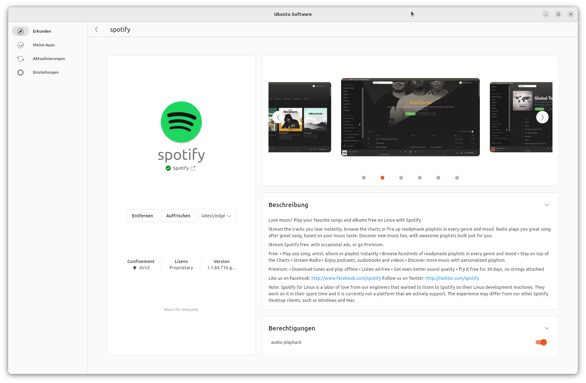Open the Aktualisierungen section

click(48, 59)
